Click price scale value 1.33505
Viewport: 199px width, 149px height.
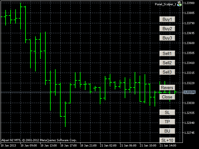(189, 53)
